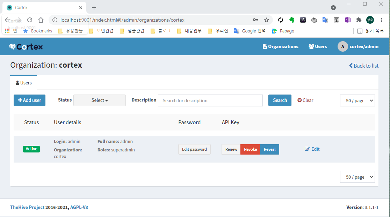The image size is (390, 217).
Task: Click the browser back arrow
Action: point(7,20)
